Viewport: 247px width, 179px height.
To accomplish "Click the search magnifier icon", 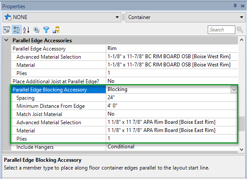I will (240, 30).
